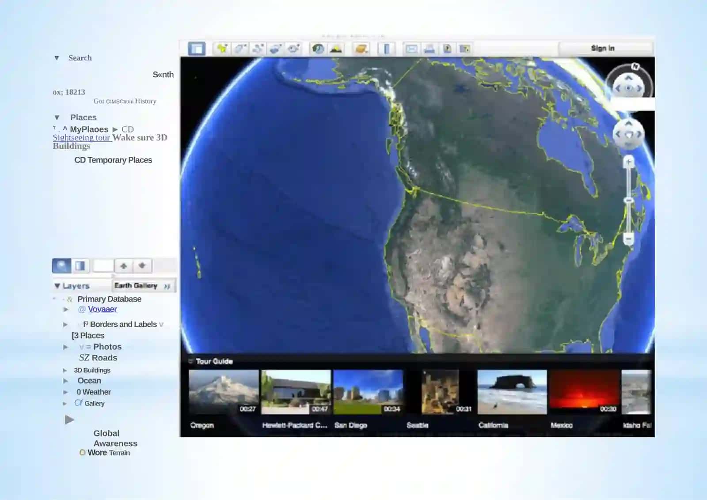Image resolution: width=707 pixels, height=500 pixels.
Task: Open the Hewlett-Packard tour thumbnail
Action: tap(296, 392)
